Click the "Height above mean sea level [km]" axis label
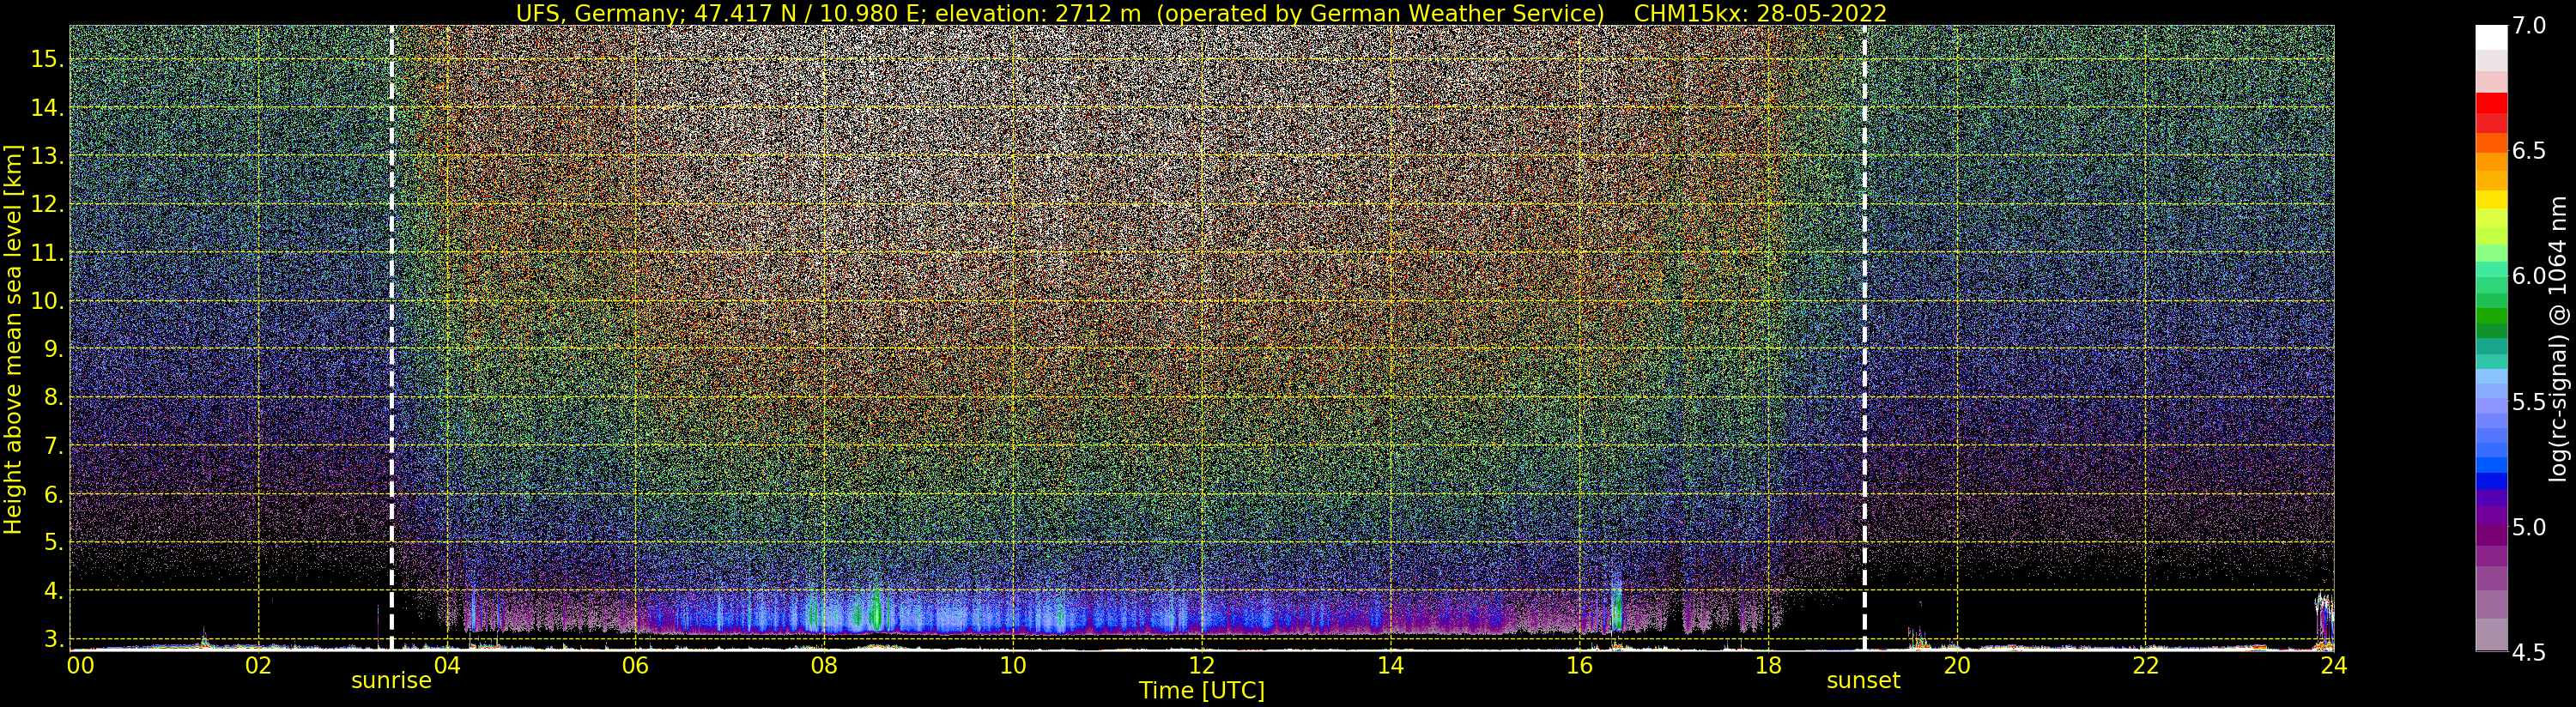 click(13, 338)
